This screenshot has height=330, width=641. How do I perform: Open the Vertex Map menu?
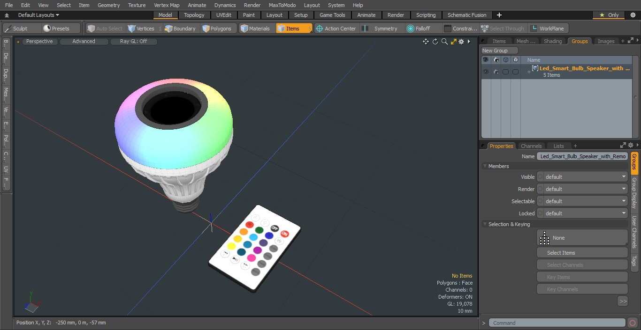(x=167, y=5)
